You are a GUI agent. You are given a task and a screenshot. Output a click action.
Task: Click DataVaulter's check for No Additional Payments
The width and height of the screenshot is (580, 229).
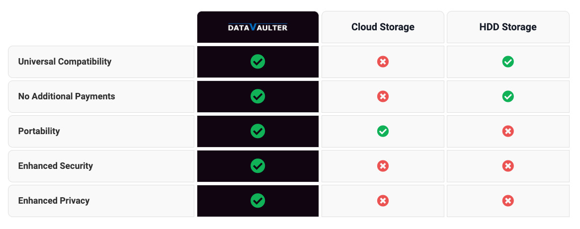click(258, 96)
